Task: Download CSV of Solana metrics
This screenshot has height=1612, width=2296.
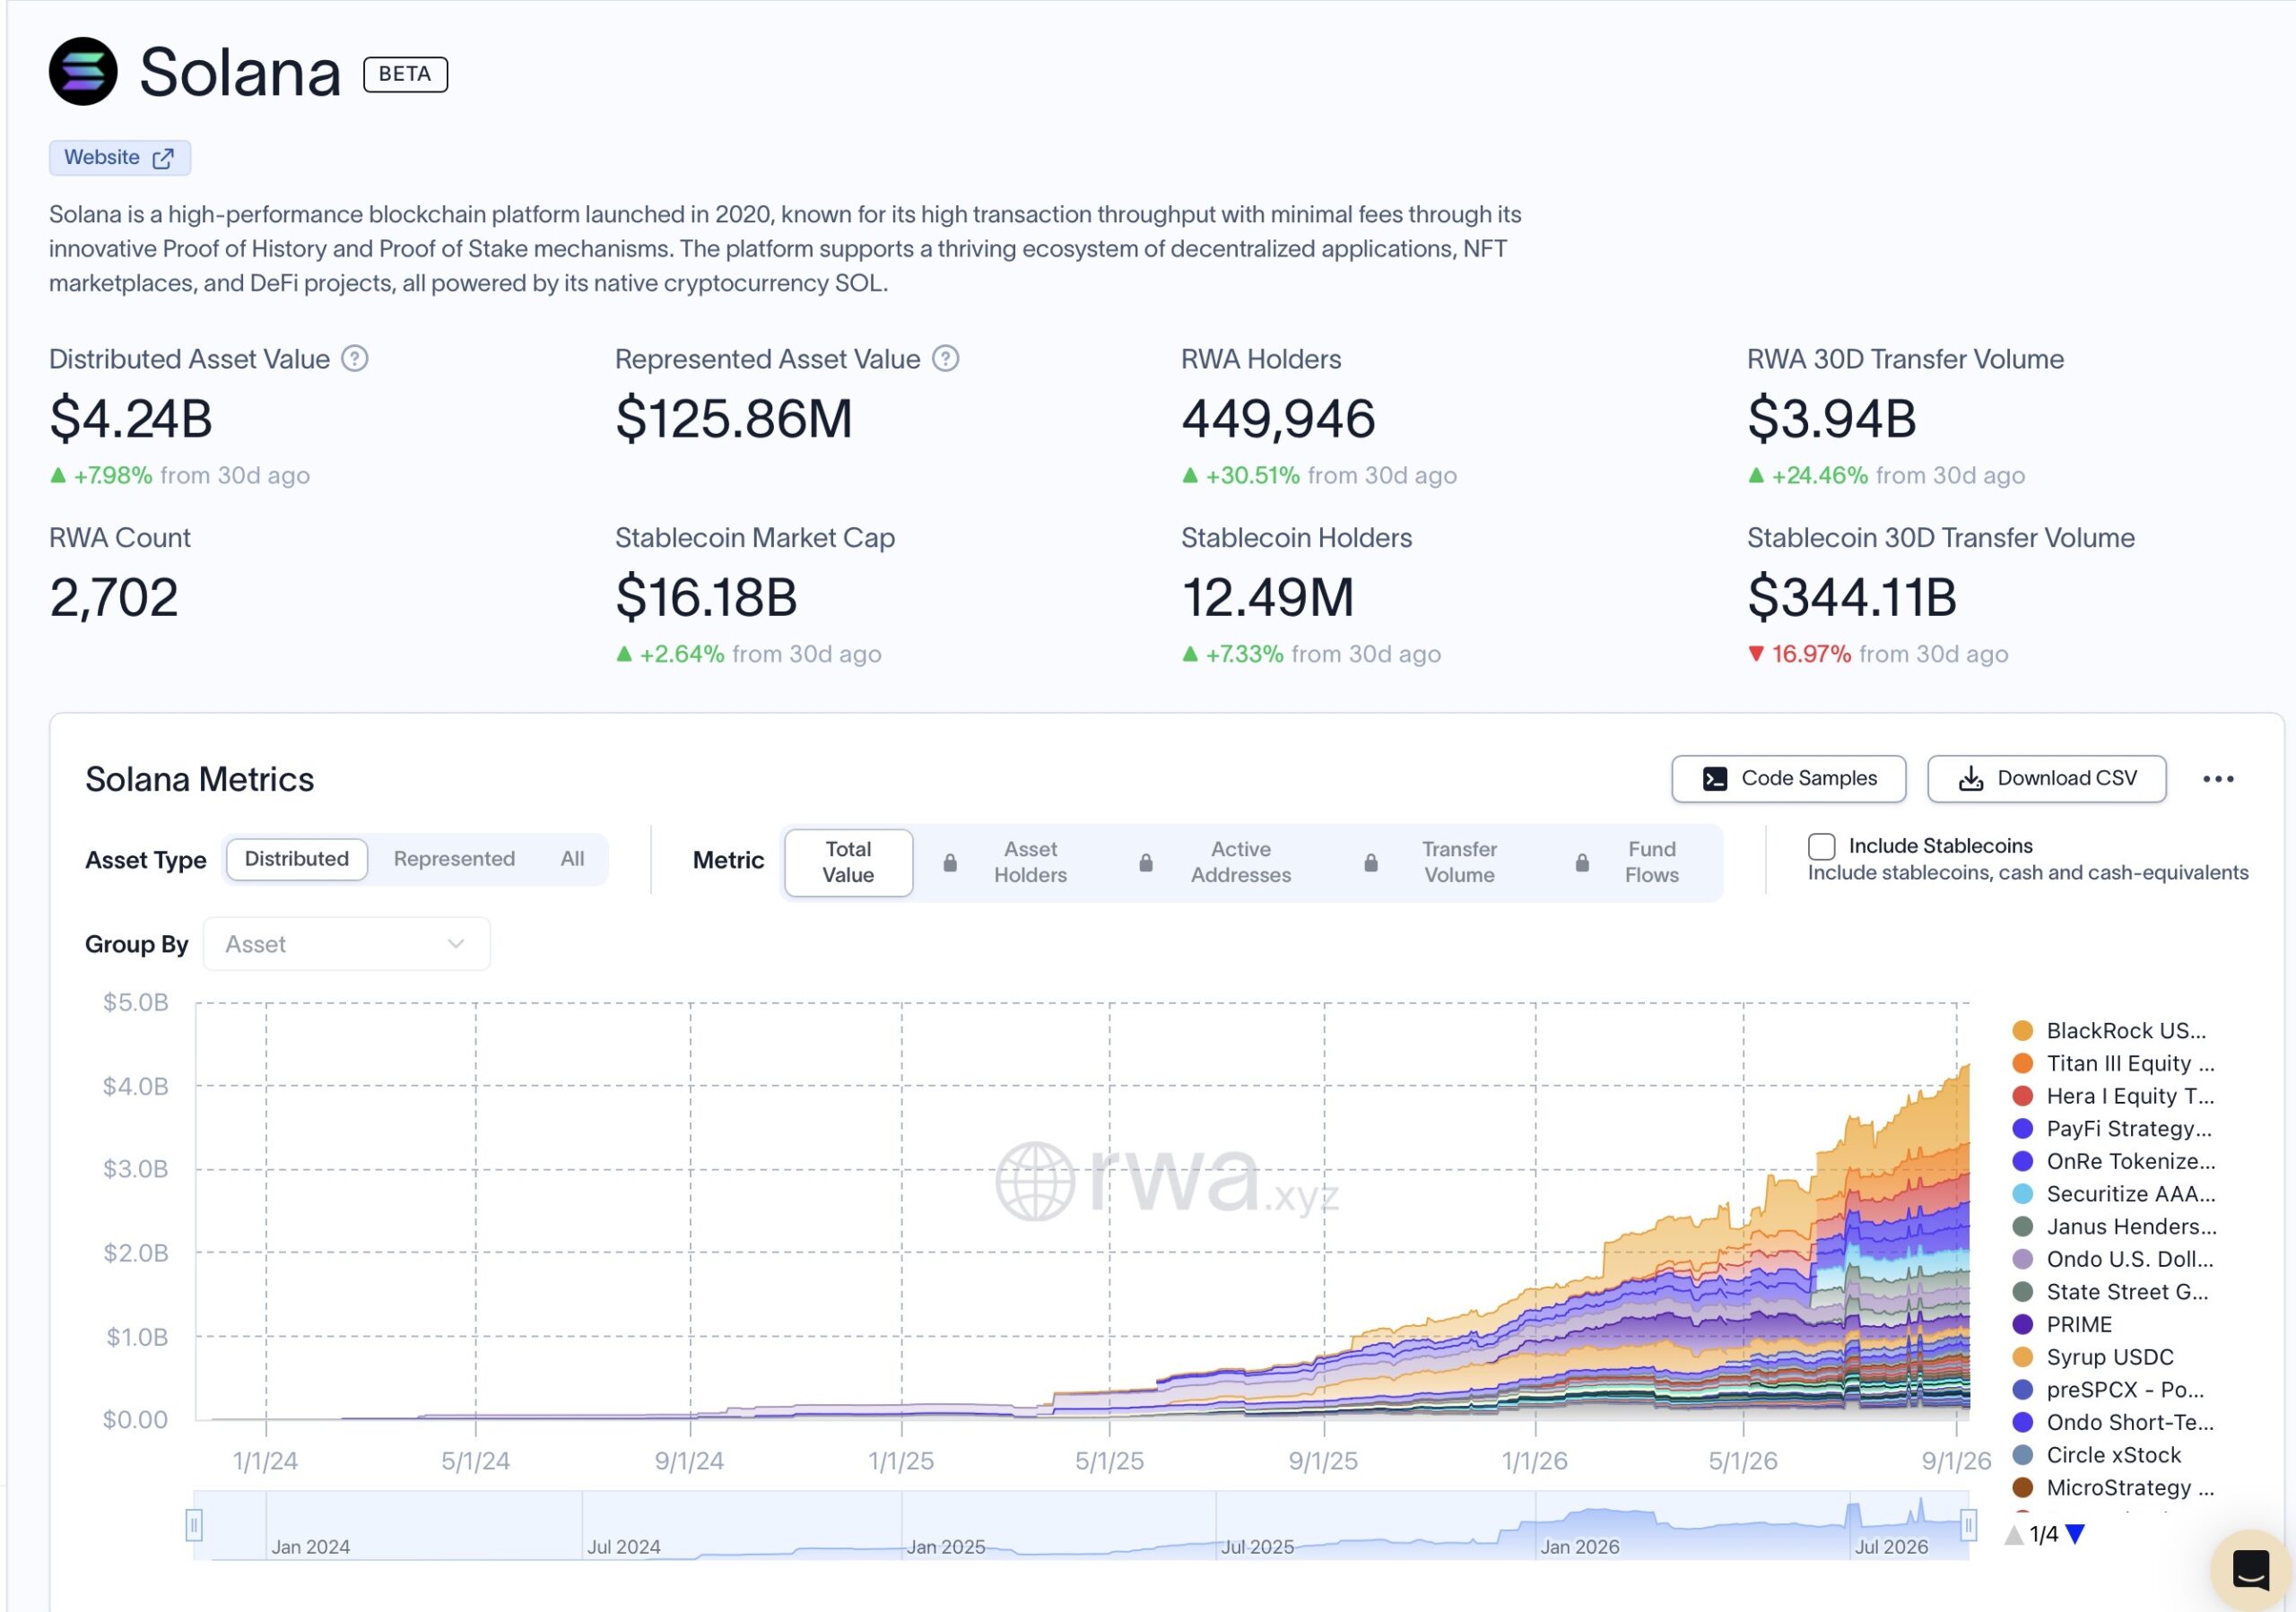Action: pyautogui.click(x=2046, y=778)
